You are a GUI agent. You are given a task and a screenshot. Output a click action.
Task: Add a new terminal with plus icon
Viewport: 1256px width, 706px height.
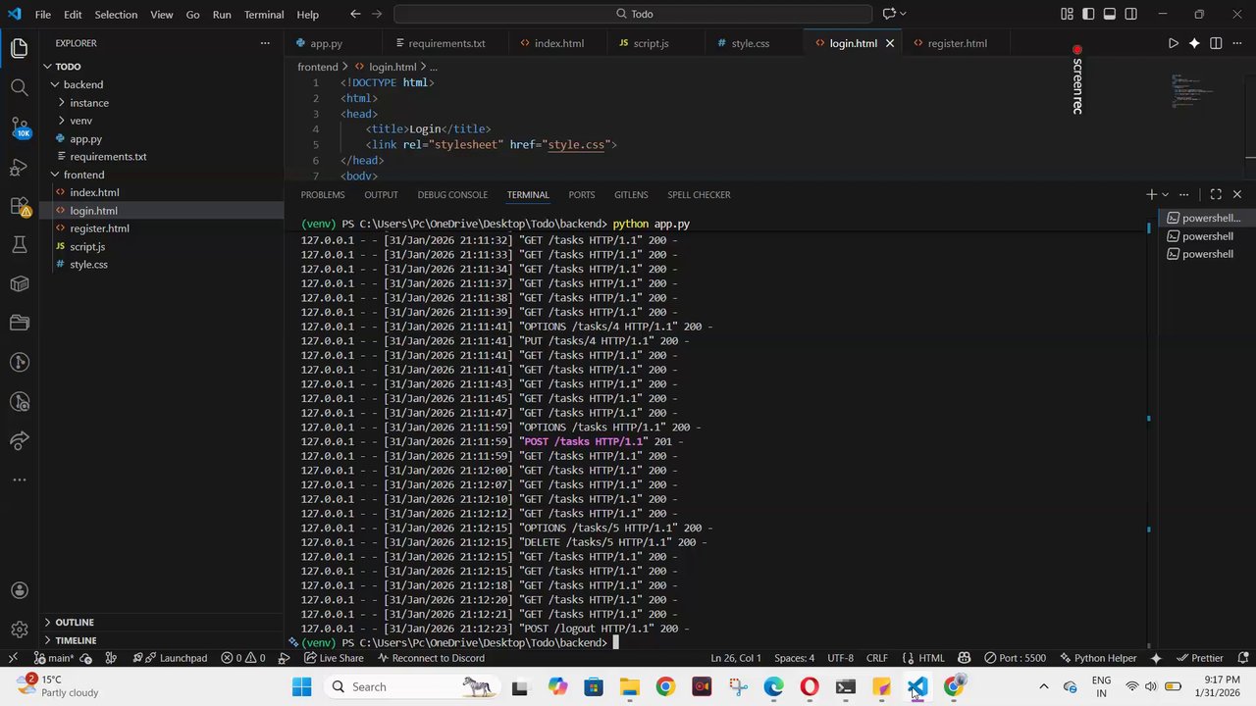pyautogui.click(x=1151, y=194)
